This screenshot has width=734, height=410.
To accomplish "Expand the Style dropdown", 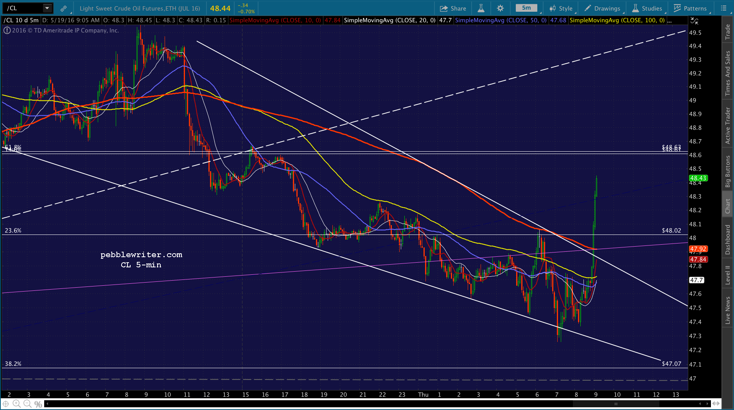I will coord(561,8).
